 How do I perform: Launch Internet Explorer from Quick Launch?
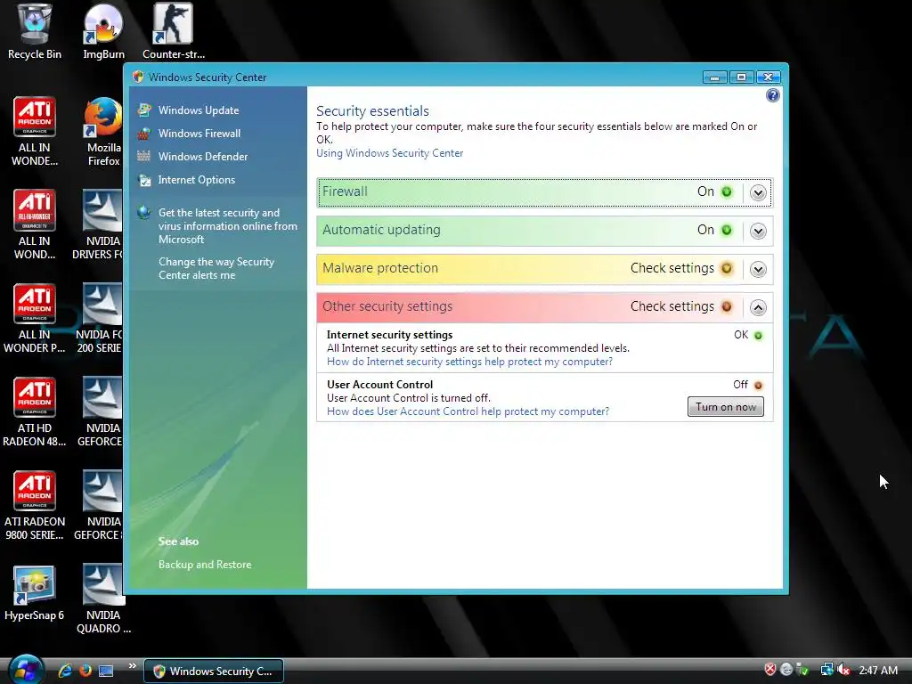[x=65, y=671]
